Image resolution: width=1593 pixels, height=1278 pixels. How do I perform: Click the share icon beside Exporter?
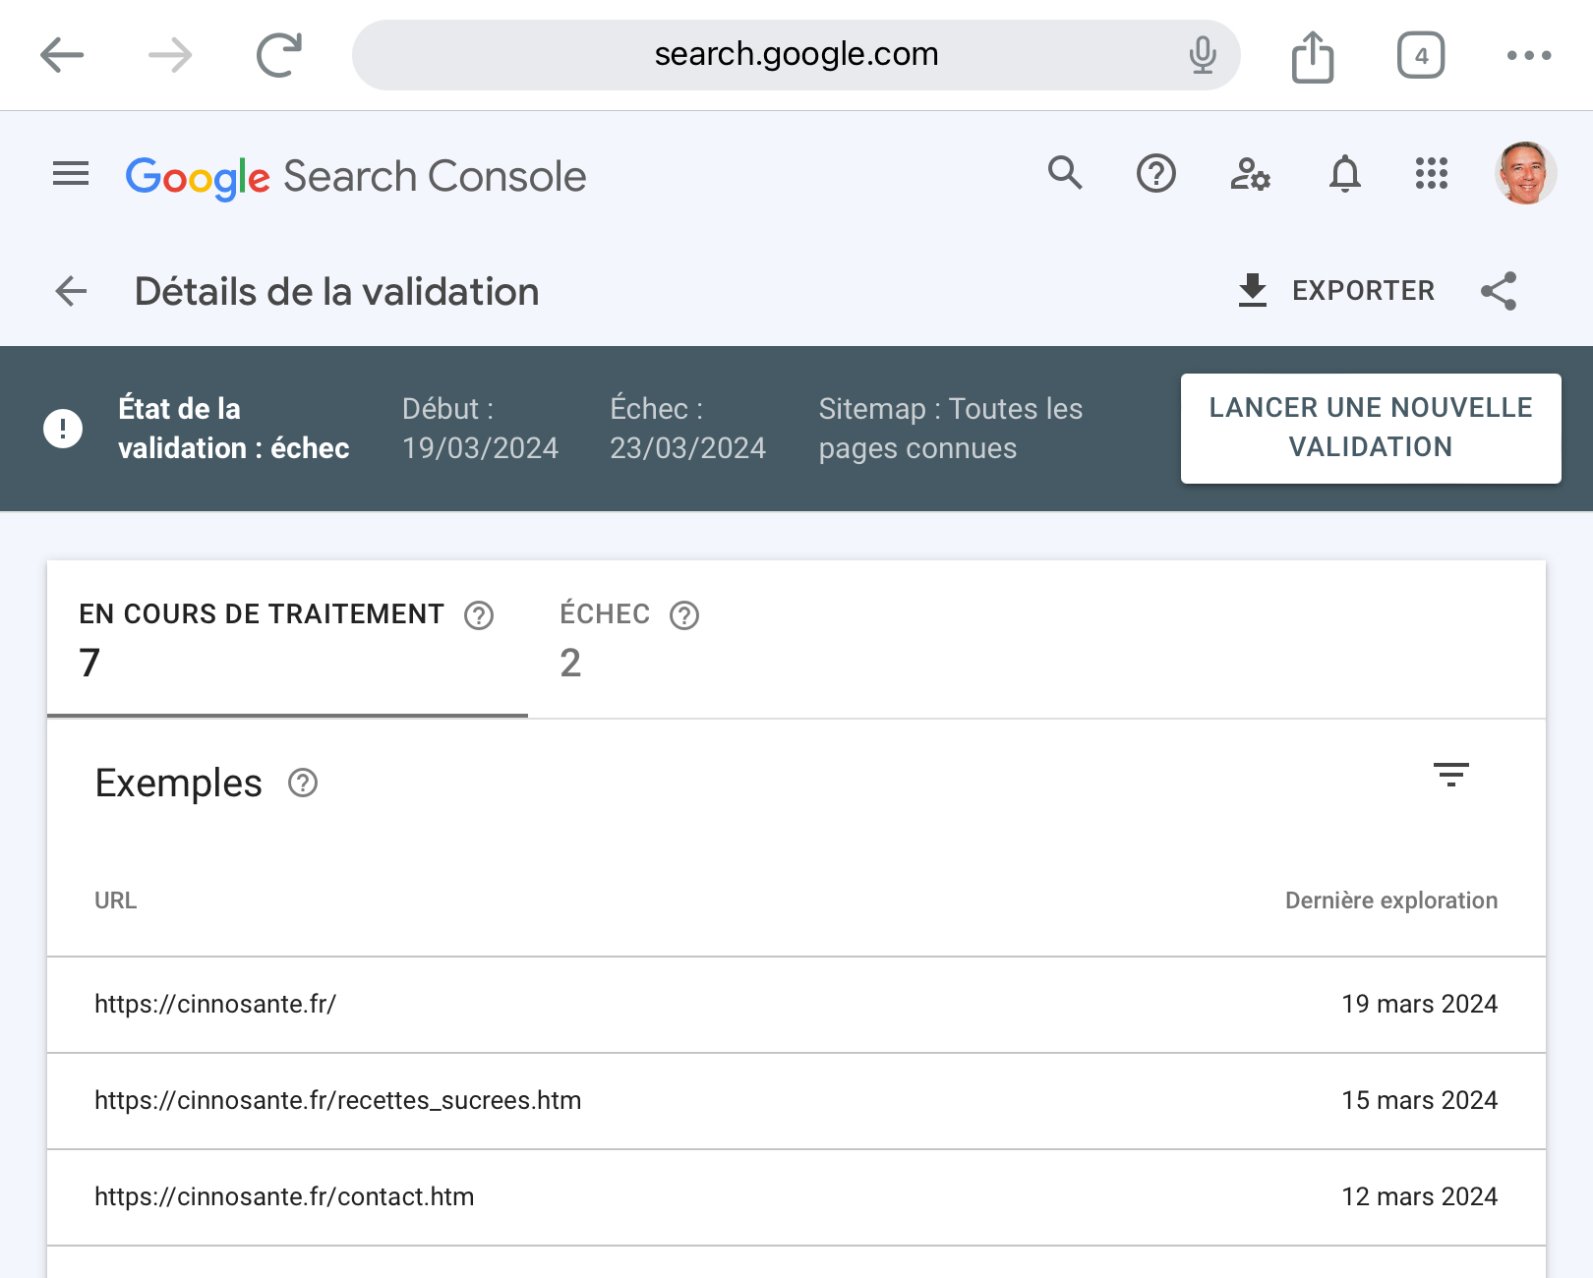1499,291
